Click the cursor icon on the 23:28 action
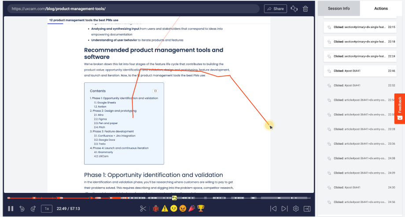Viewport: 405px width, 217px height. point(329,129)
